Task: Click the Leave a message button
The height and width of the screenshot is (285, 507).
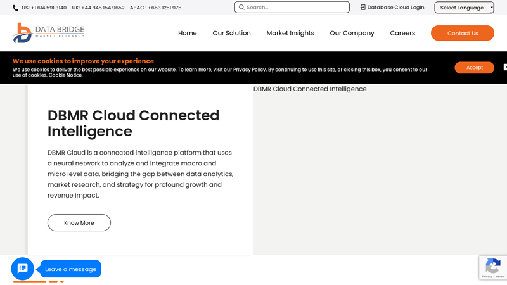Action: (70, 269)
